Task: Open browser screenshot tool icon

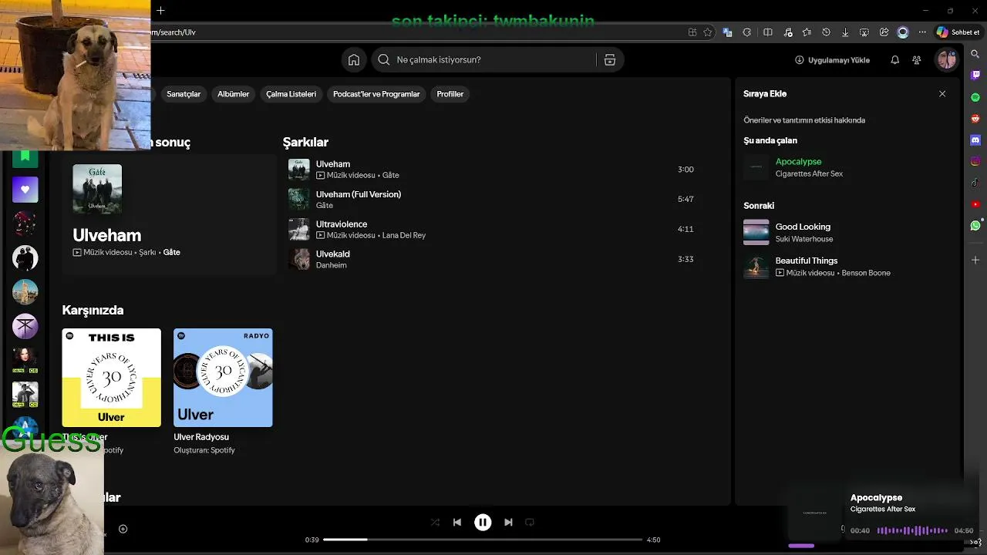Action: pyautogui.click(x=864, y=32)
